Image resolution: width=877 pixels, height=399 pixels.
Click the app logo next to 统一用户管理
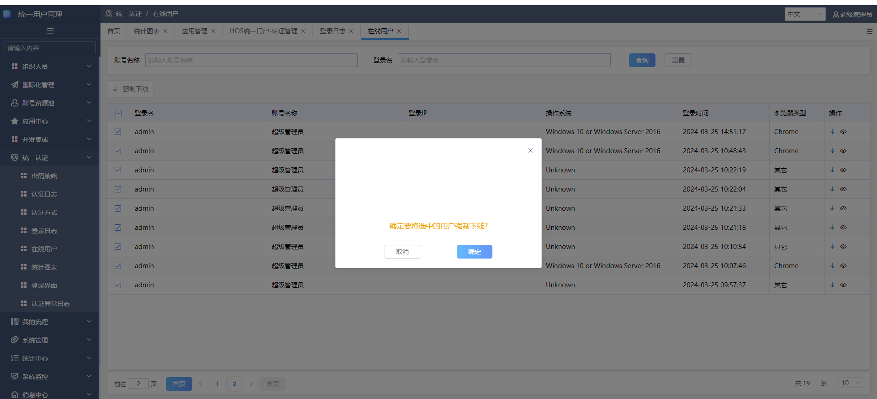[x=7, y=14]
